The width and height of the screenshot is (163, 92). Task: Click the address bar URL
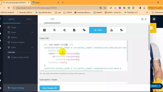tap(36, 8)
